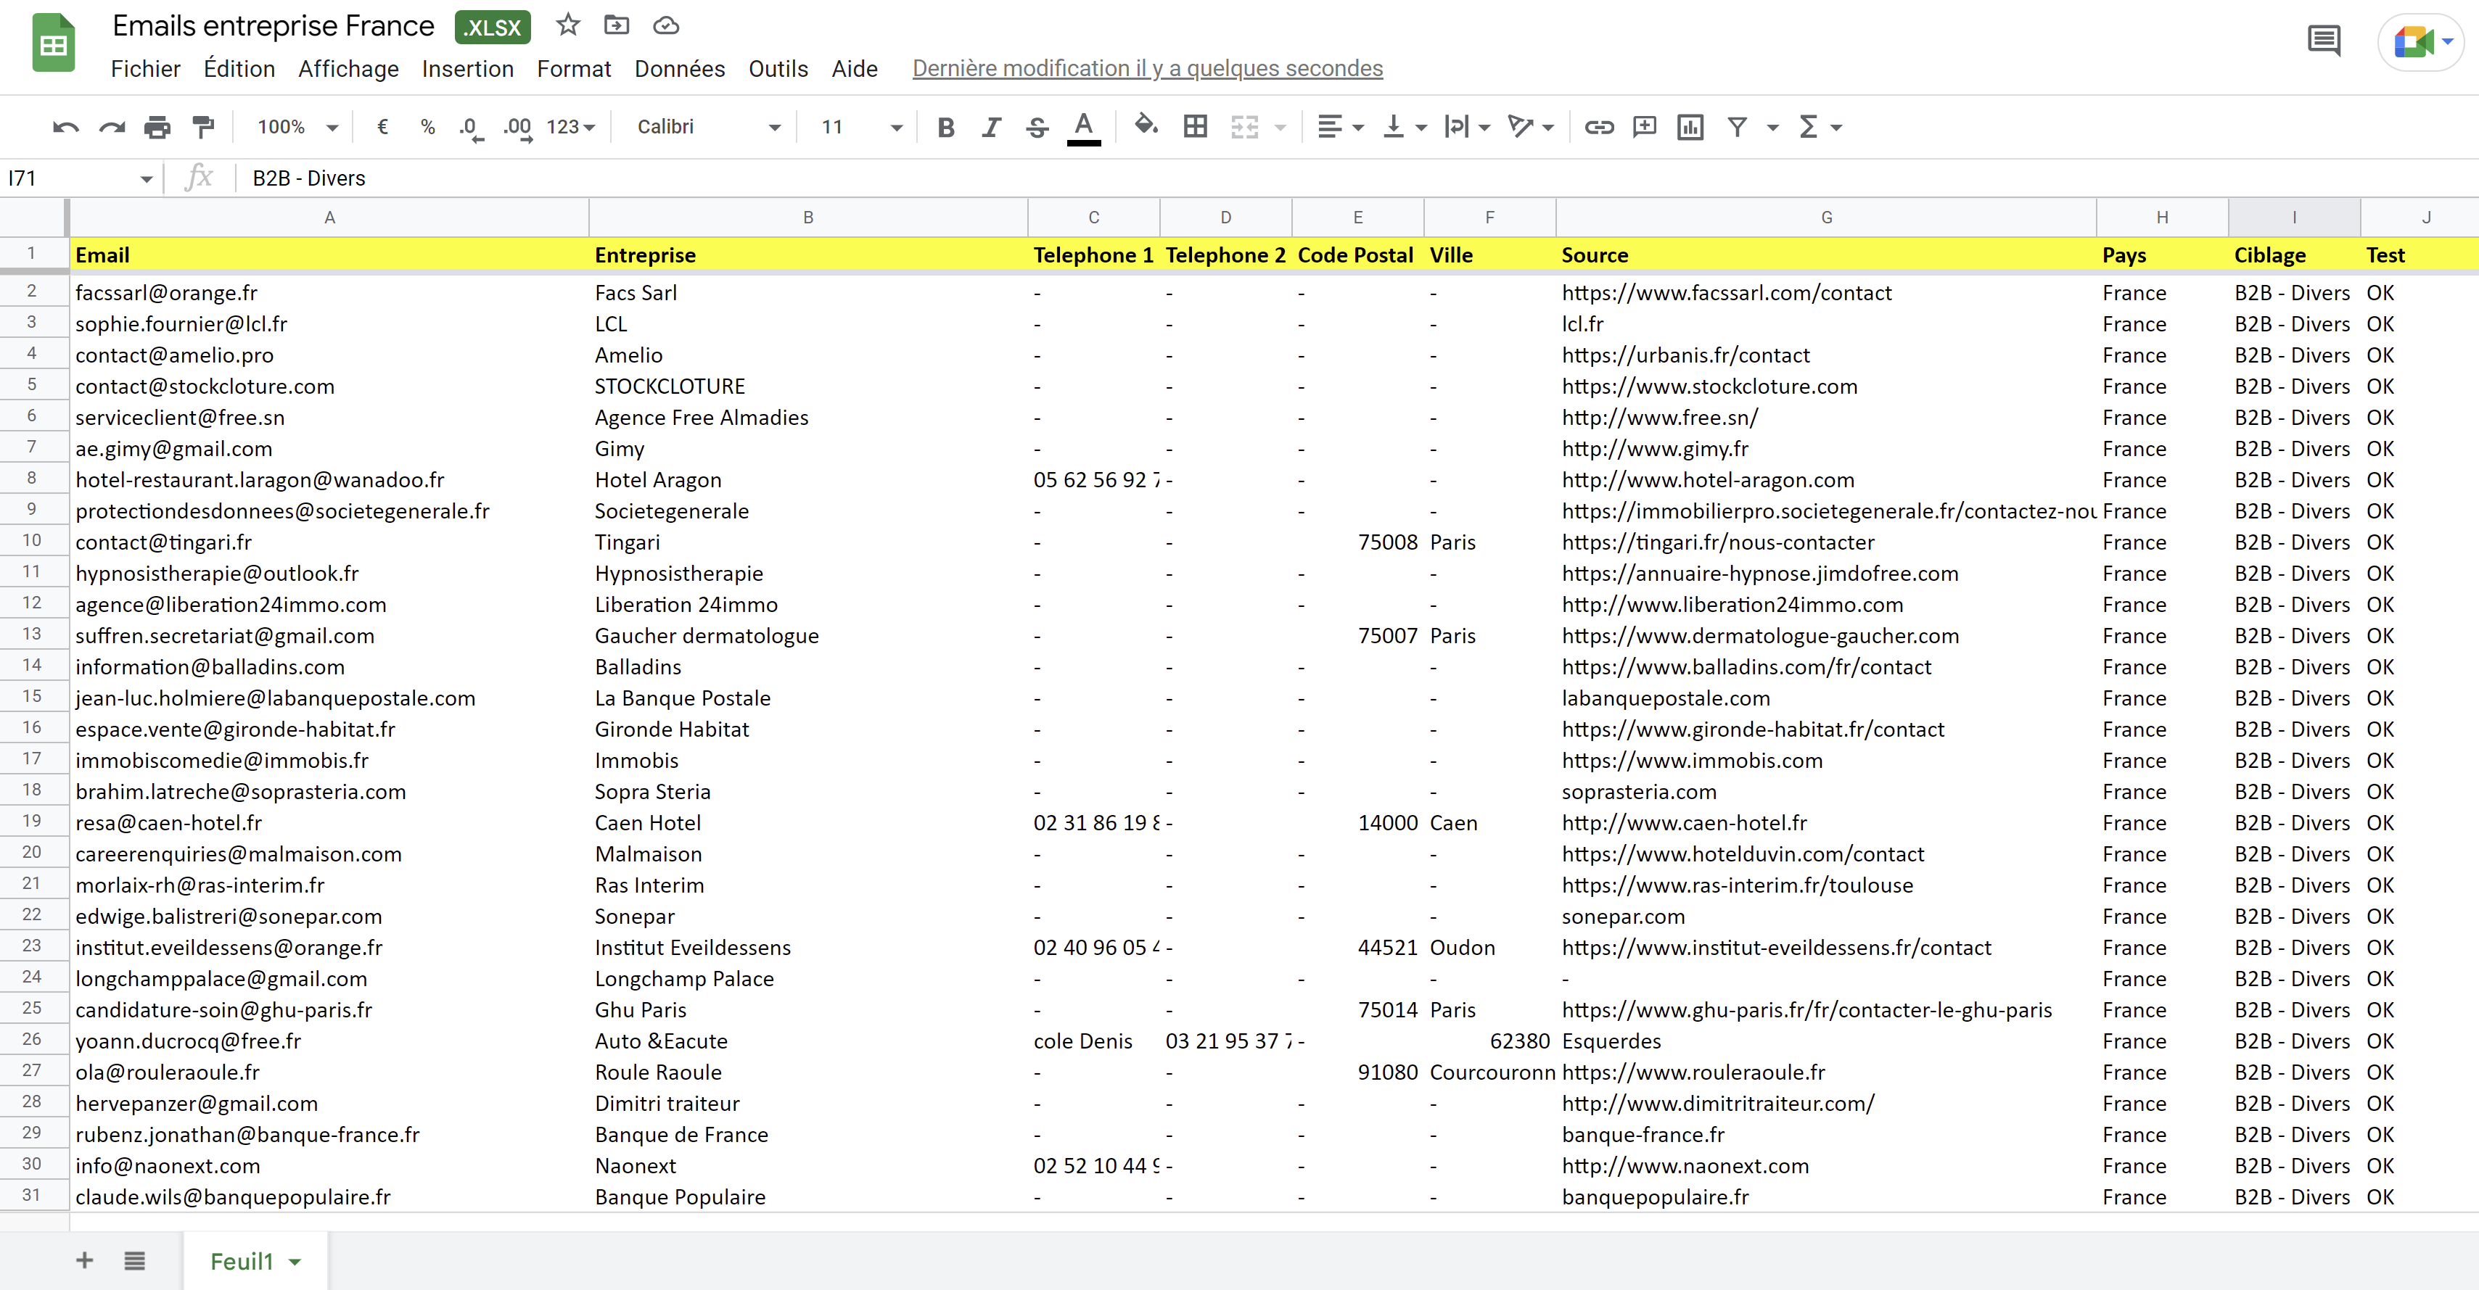Insert a link

tap(1598, 127)
